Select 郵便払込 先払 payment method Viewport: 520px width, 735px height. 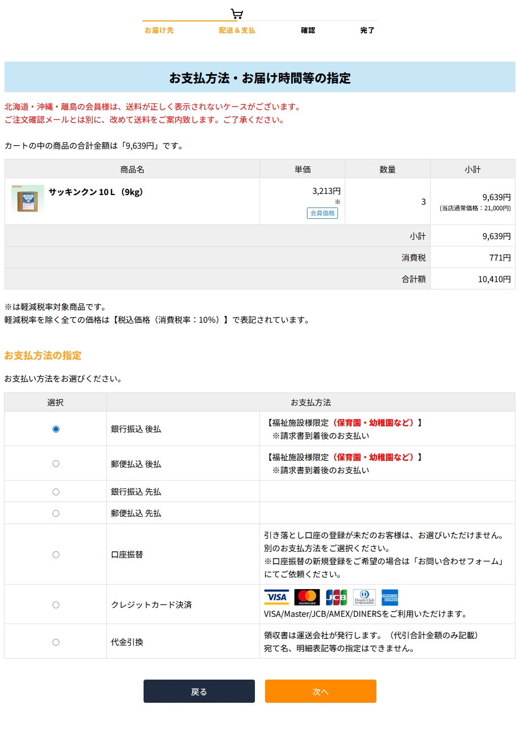[x=55, y=513]
